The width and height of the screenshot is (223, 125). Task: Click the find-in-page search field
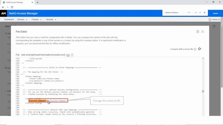tap(175, 12)
